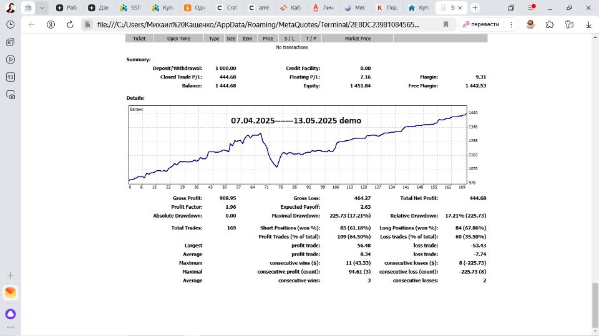Open the Downloads arrow icon
Screen dimensions: 599x336
588,24
